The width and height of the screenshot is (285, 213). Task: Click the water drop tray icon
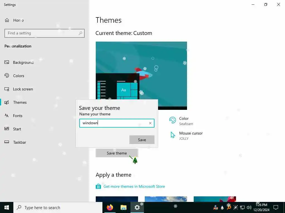[222, 207]
